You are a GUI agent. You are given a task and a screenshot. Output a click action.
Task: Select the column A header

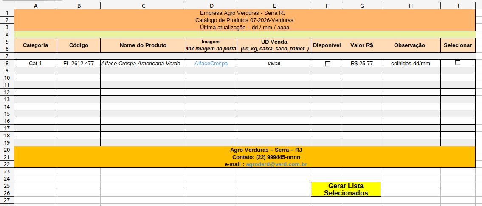coord(35,6)
